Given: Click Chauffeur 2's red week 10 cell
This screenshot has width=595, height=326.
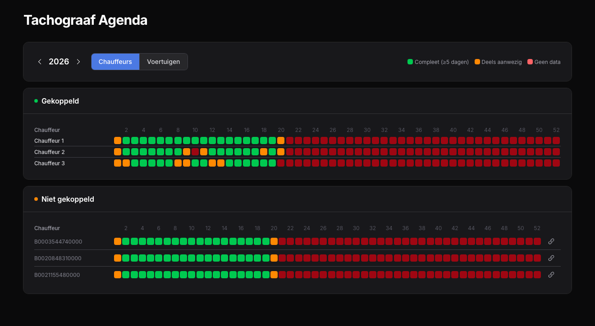Looking at the screenshot, I should [x=195, y=152].
